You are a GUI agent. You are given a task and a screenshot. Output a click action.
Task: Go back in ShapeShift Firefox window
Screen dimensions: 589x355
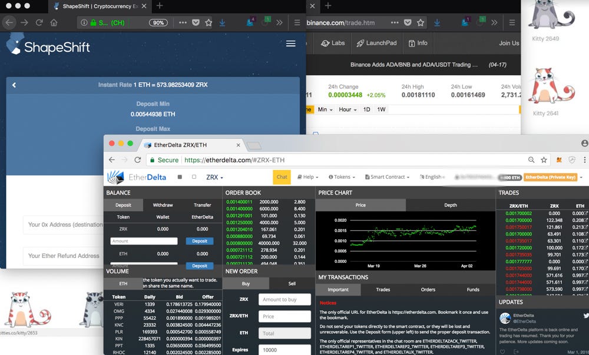9,22
